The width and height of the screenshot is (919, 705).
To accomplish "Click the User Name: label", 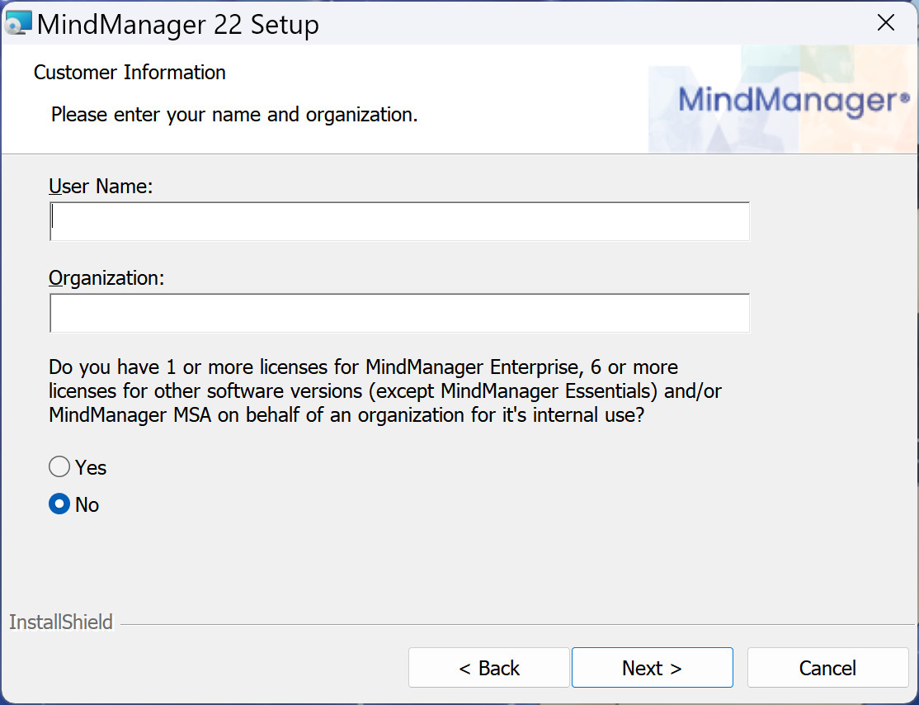I will [100, 186].
